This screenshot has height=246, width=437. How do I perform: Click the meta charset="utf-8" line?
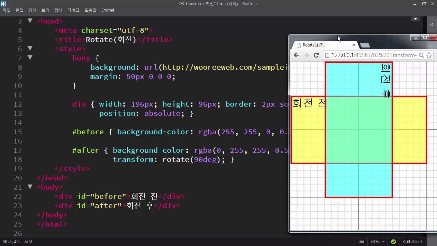coord(104,30)
